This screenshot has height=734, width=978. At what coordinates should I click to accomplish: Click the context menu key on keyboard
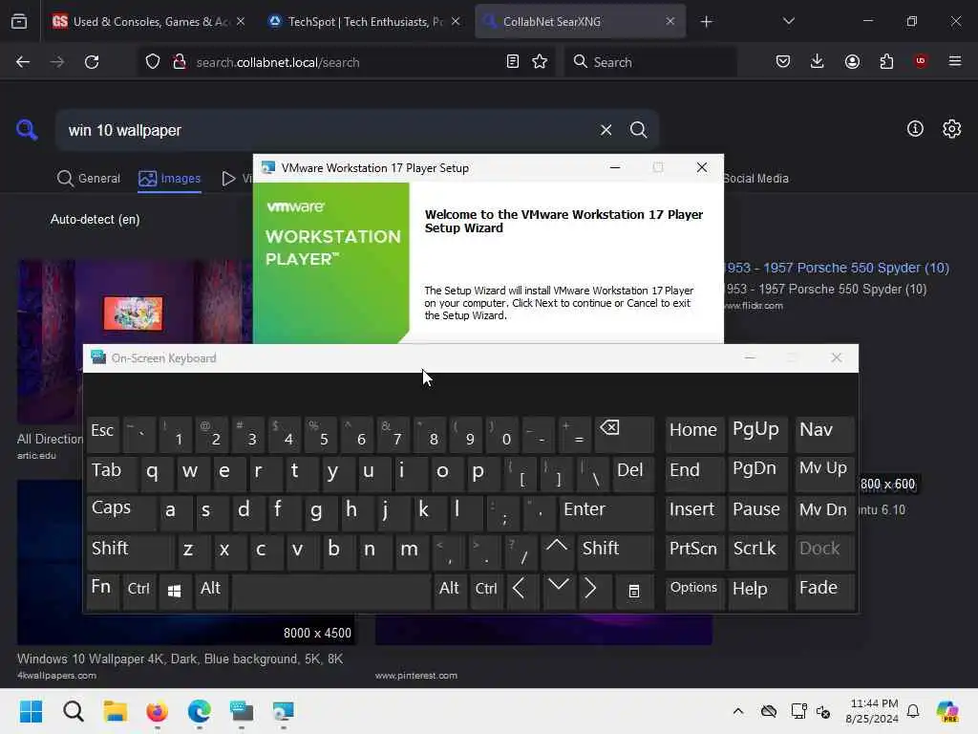[634, 591]
